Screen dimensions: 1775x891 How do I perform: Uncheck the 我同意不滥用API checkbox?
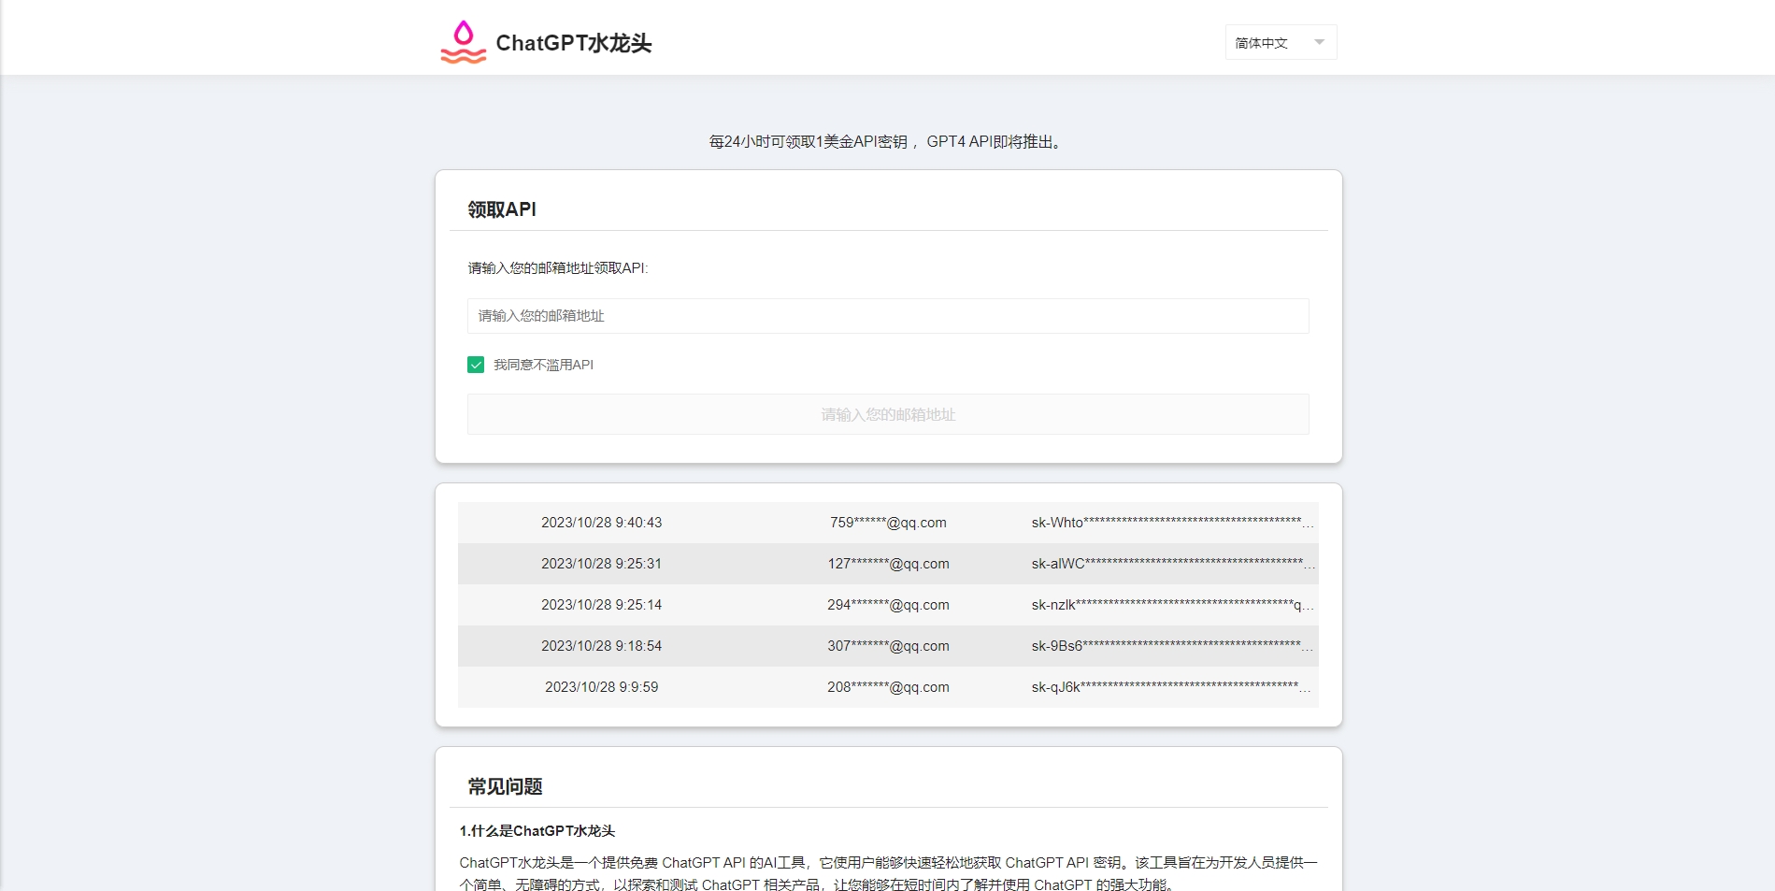pos(476,365)
